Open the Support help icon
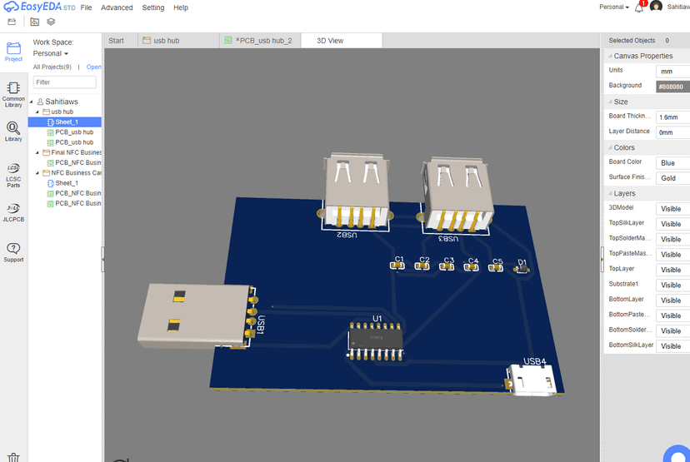Screen dimensions: 690x462 [x=13, y=251]
